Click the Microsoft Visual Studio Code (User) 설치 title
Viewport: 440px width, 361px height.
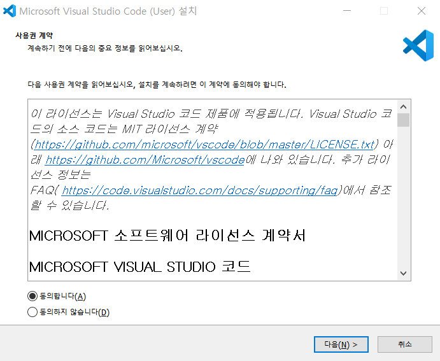pyautogui.click(x=108, y=11)
